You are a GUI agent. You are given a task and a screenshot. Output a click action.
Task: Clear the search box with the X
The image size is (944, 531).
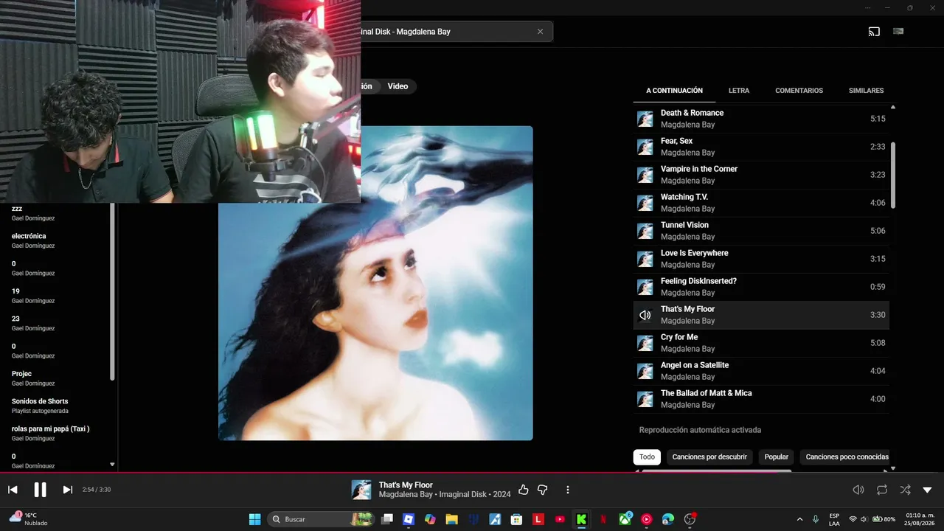pos(540,32)
